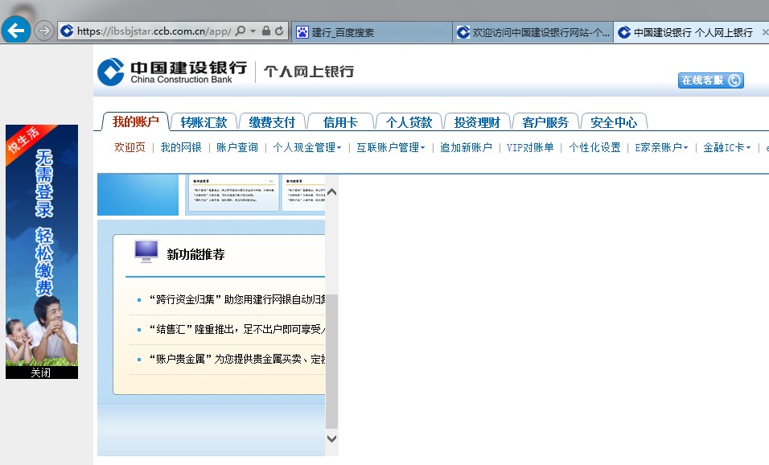
Task: Open the 信用卡 tab
Action: click(x=340, y=122)
